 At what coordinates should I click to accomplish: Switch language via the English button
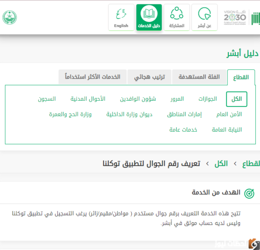121,17
